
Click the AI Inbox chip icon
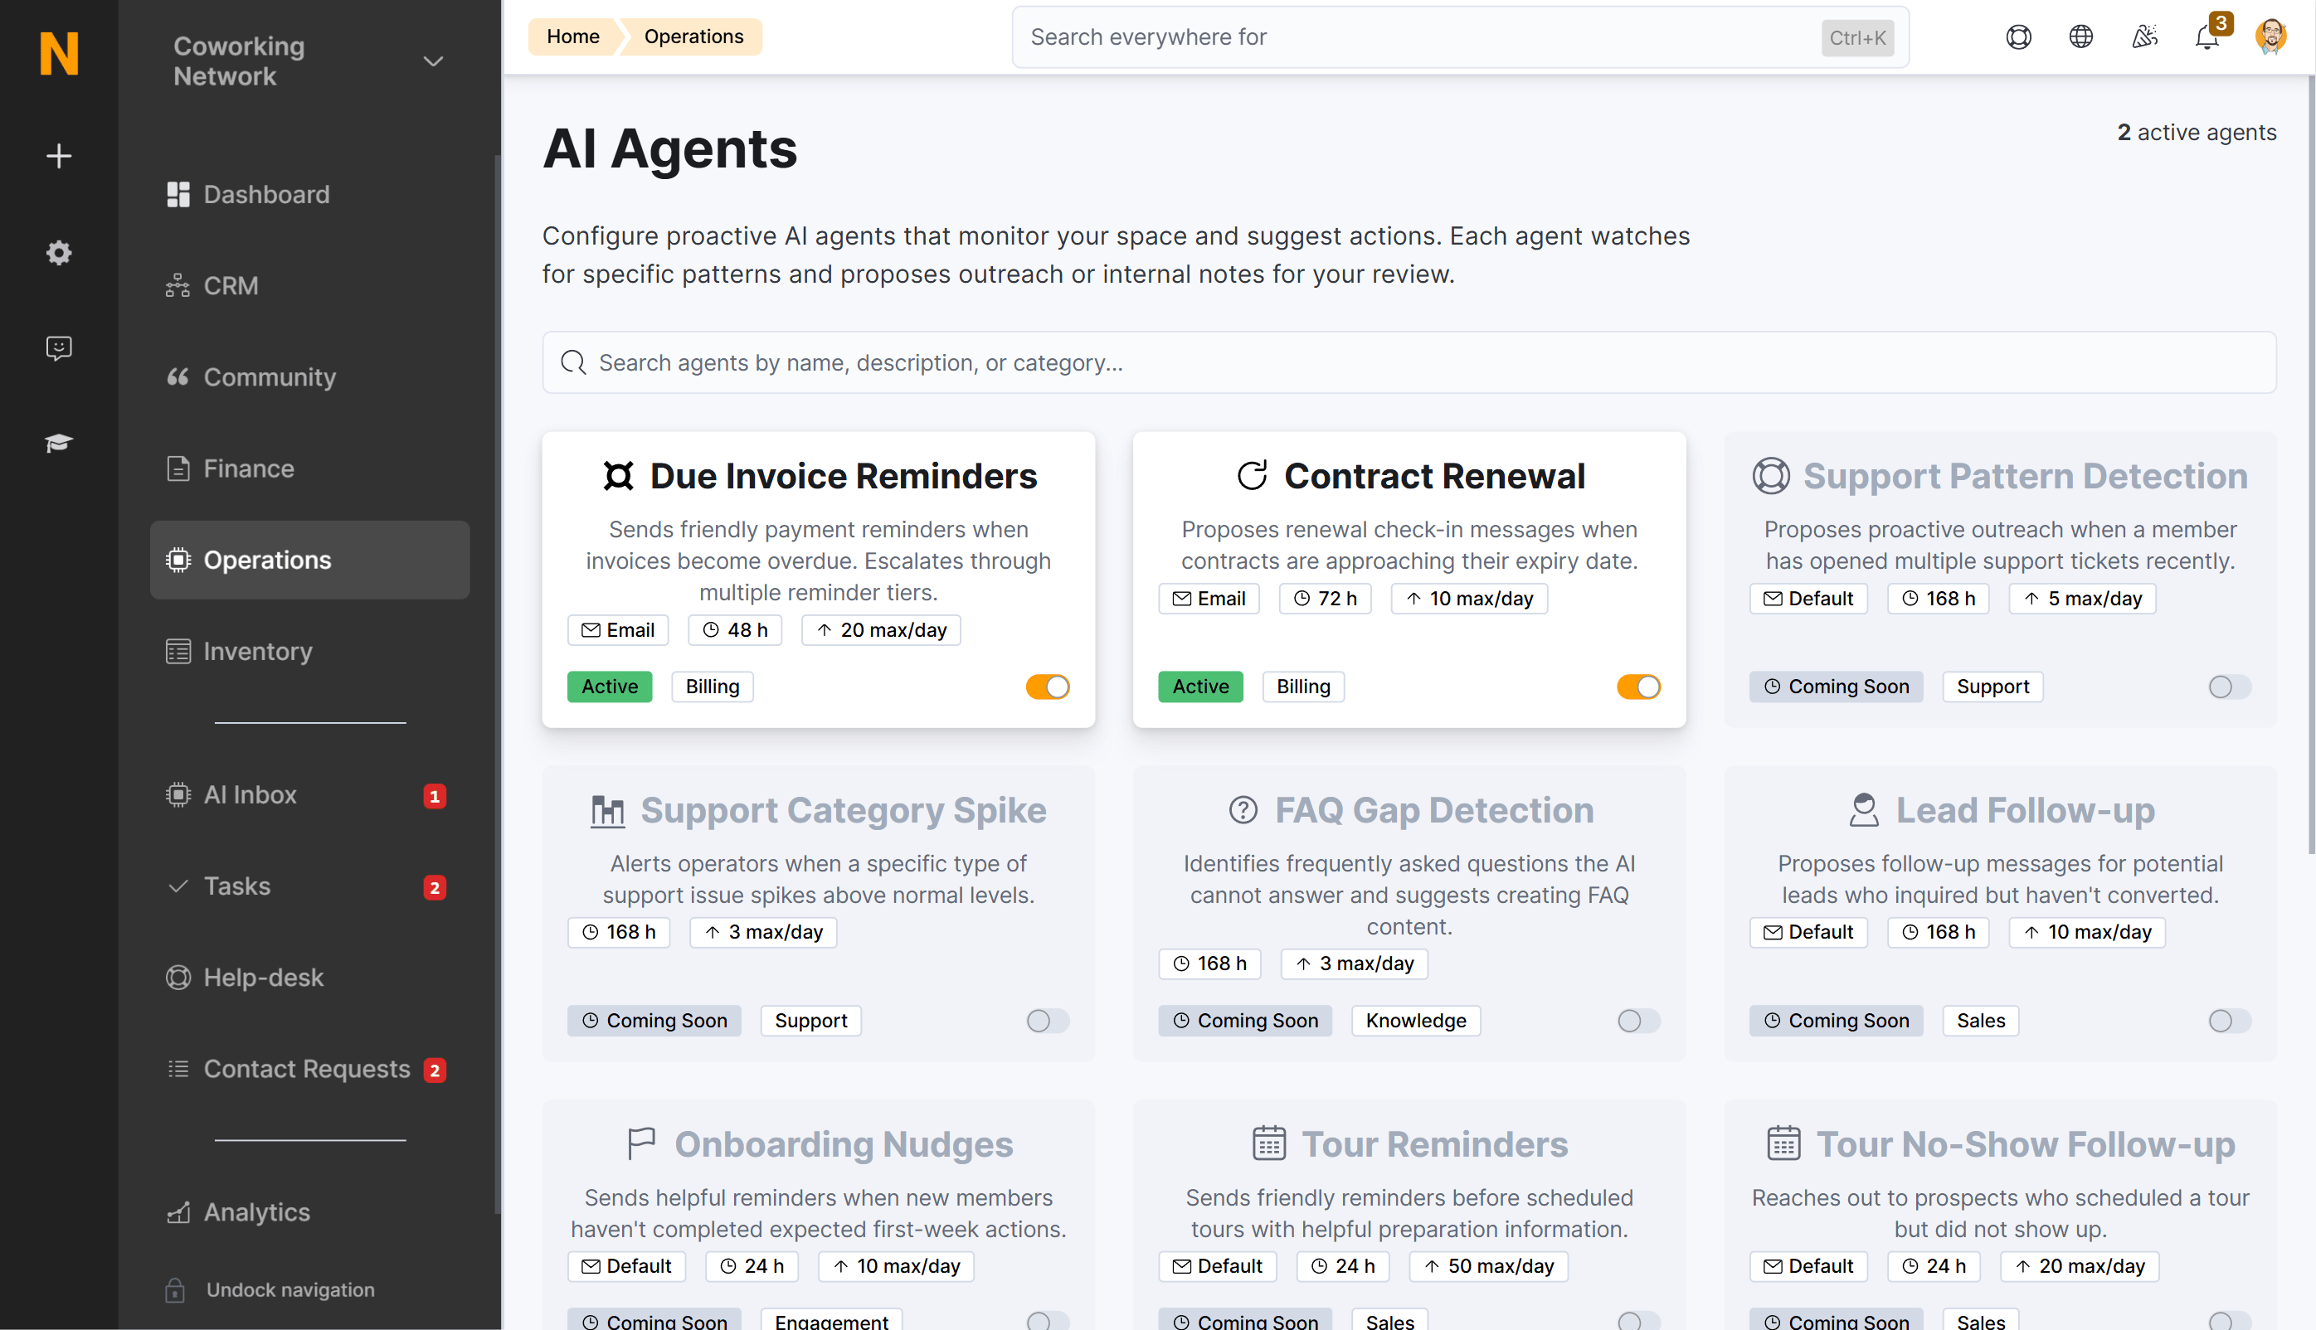[178, 794]
